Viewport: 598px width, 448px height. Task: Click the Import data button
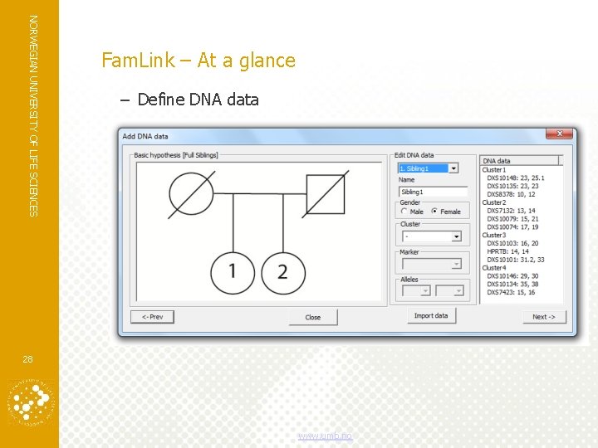[431, 316]
